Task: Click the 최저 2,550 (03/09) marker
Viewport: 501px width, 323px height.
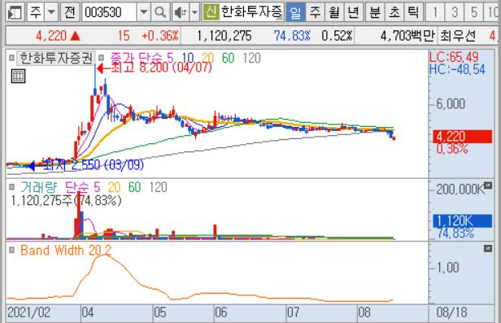Action: tap(85, 165)
